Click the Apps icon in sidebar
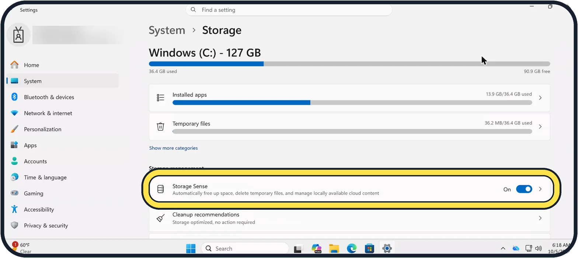Image resolution: width=578 pixels, height=258 pixels. 14,145
